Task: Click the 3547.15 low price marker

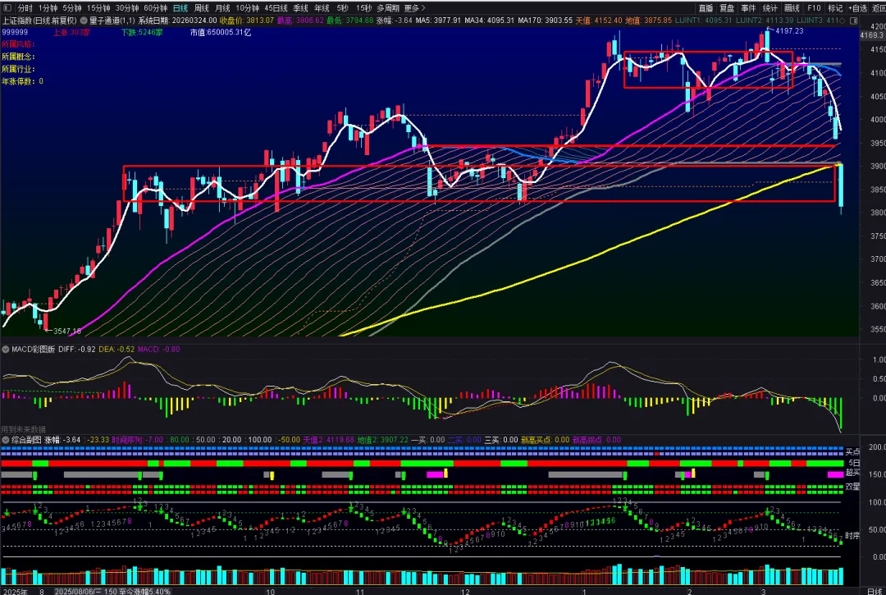Action: pos(67,331)
